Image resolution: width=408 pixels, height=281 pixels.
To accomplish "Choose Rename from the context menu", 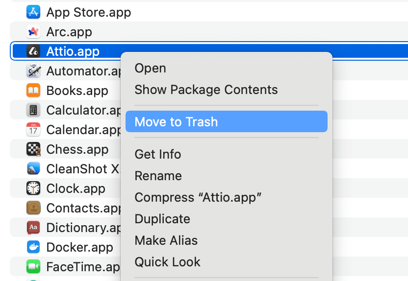I will [x=158, y=176].
